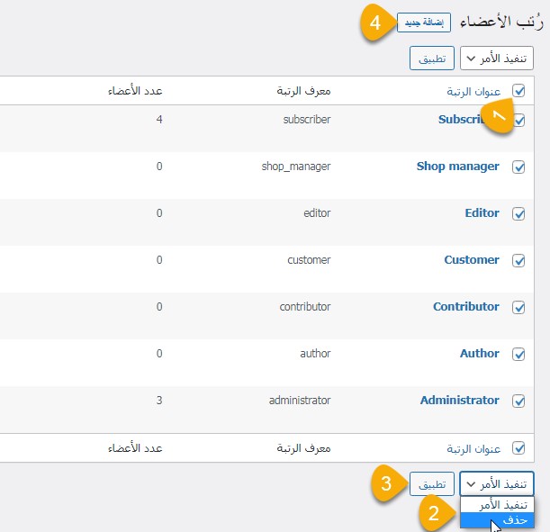This screenshot has width=550, height=532.
Task: Sort by 'عنوان الرتبة' column header
Action: [473, 91]
